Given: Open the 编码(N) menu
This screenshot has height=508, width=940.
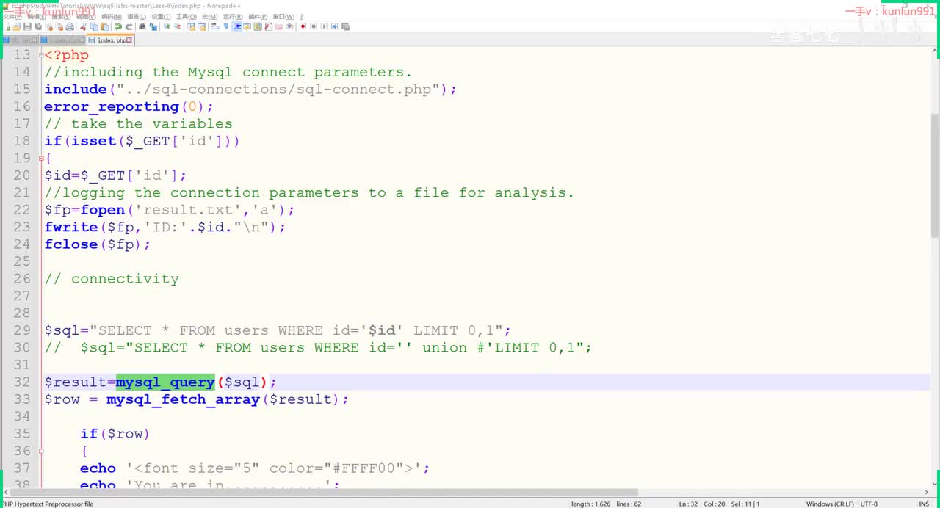Looking at the screenshot, I should tap(112, 17).
